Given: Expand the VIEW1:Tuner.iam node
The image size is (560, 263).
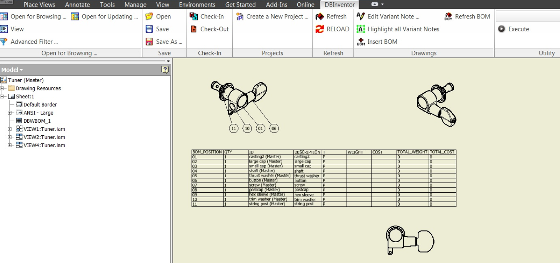Looking at the screenshot, I should (10, 129).
